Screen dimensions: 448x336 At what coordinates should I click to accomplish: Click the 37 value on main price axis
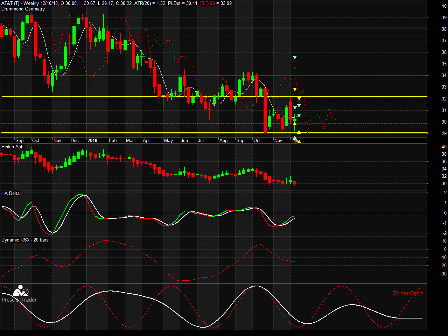[444, 41]
